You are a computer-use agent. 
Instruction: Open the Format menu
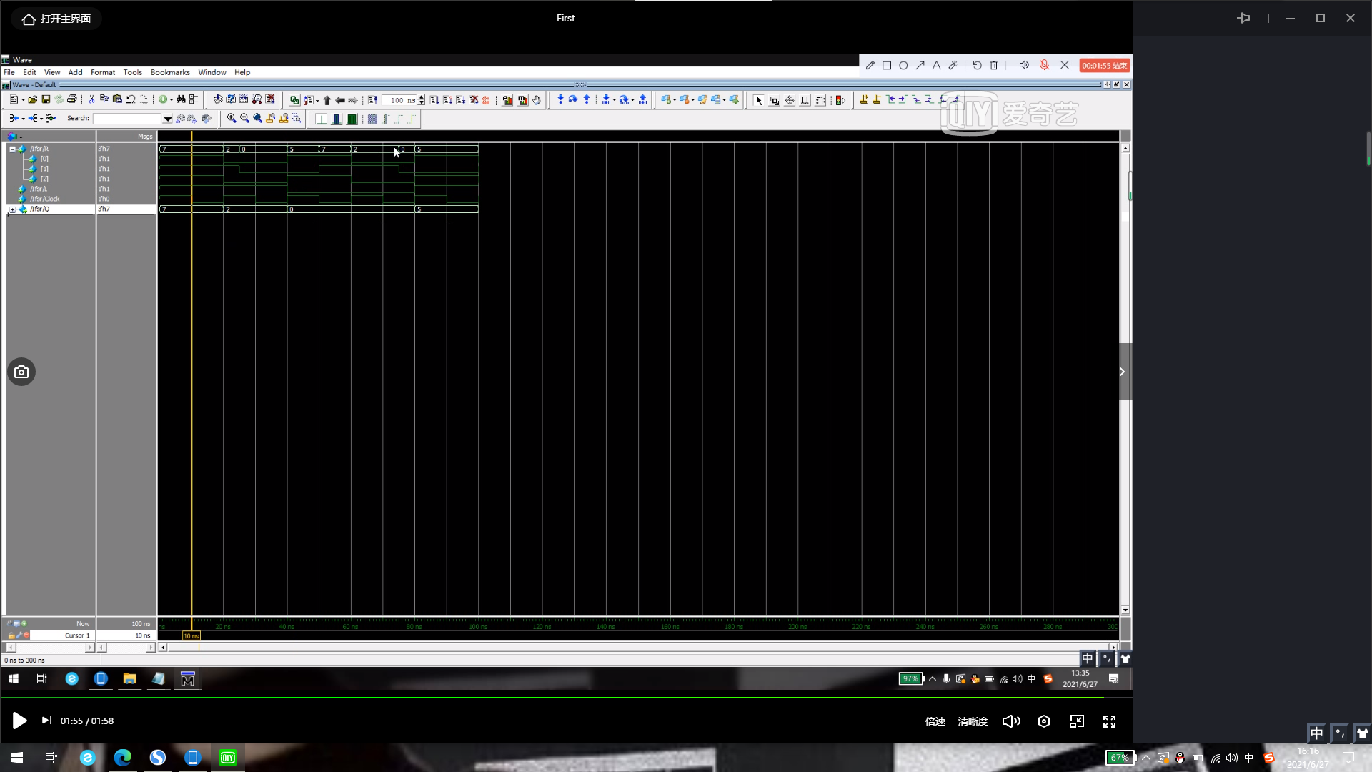[103, 72]
